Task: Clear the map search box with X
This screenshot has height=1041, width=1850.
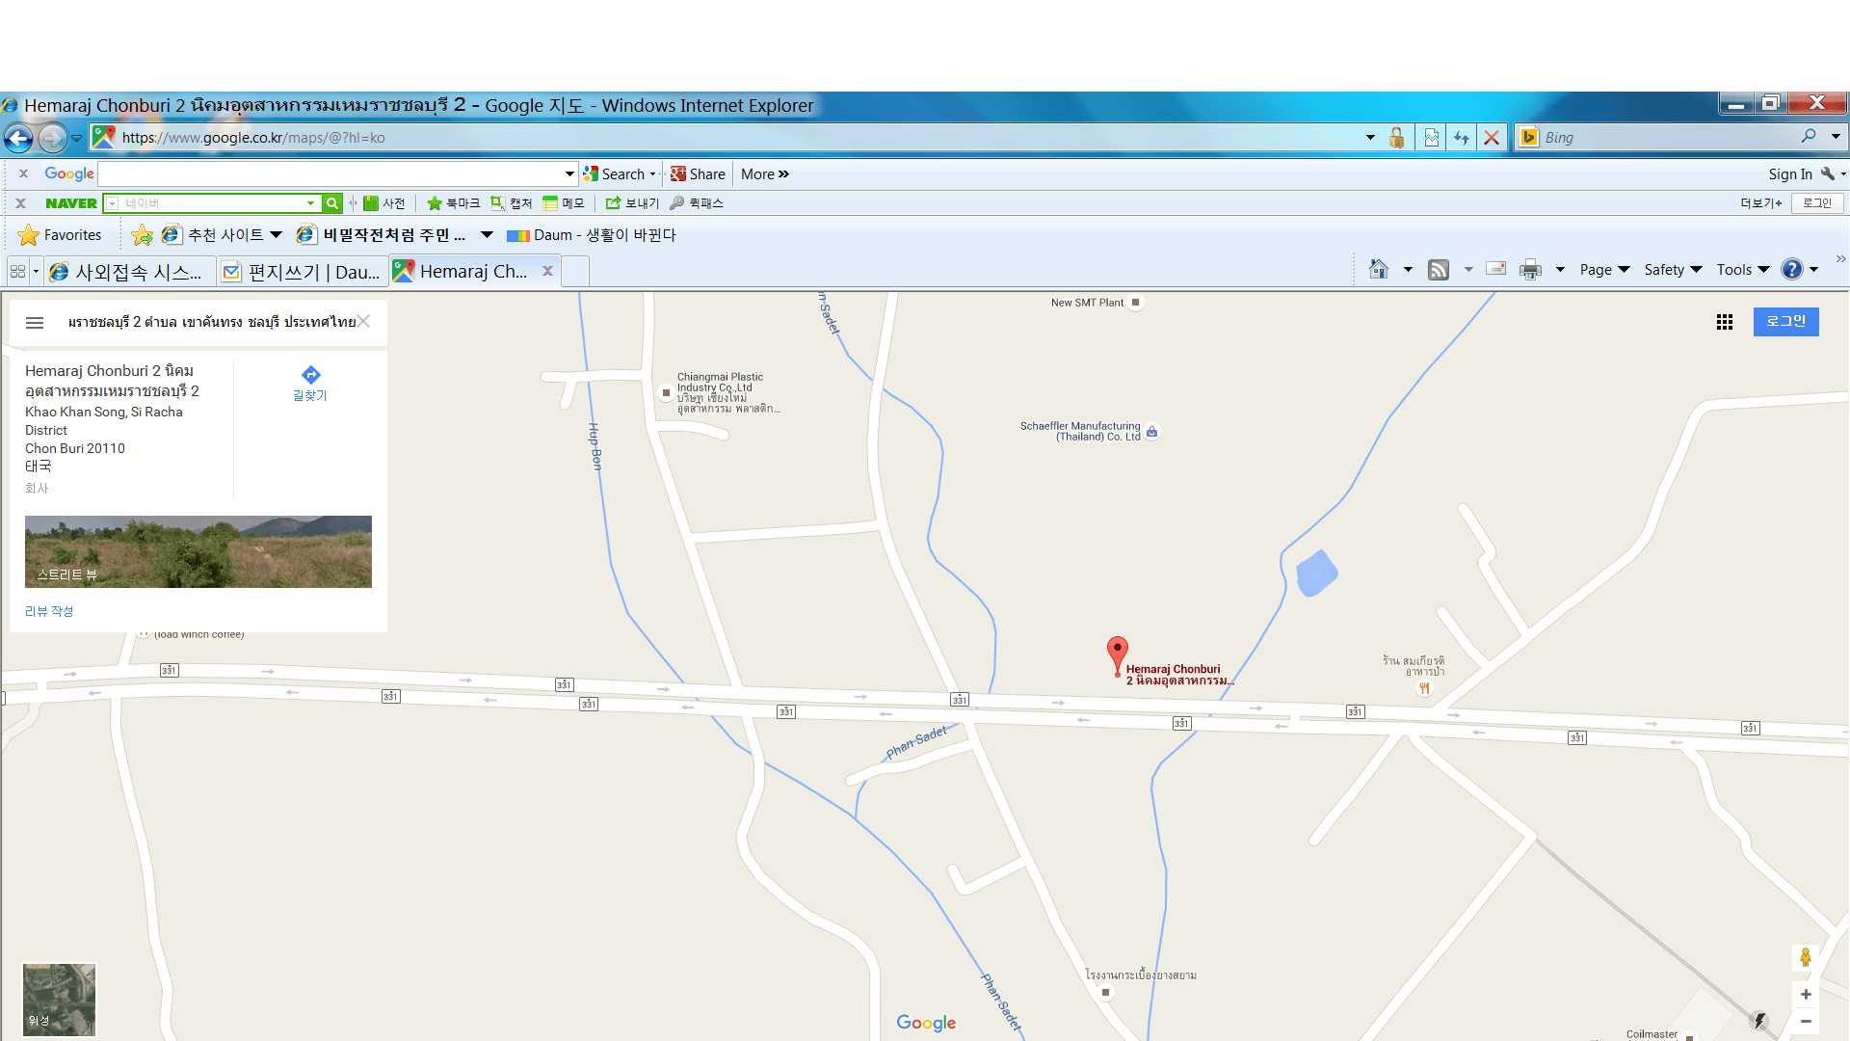Action: 363,322
